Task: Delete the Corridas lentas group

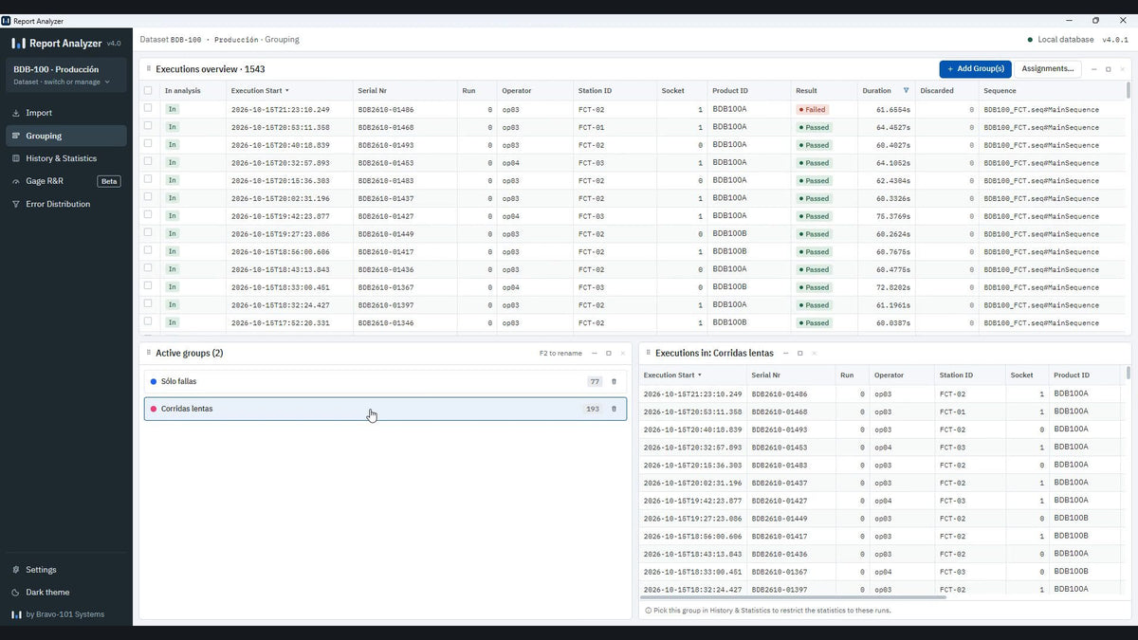Action: pos(614,409)
